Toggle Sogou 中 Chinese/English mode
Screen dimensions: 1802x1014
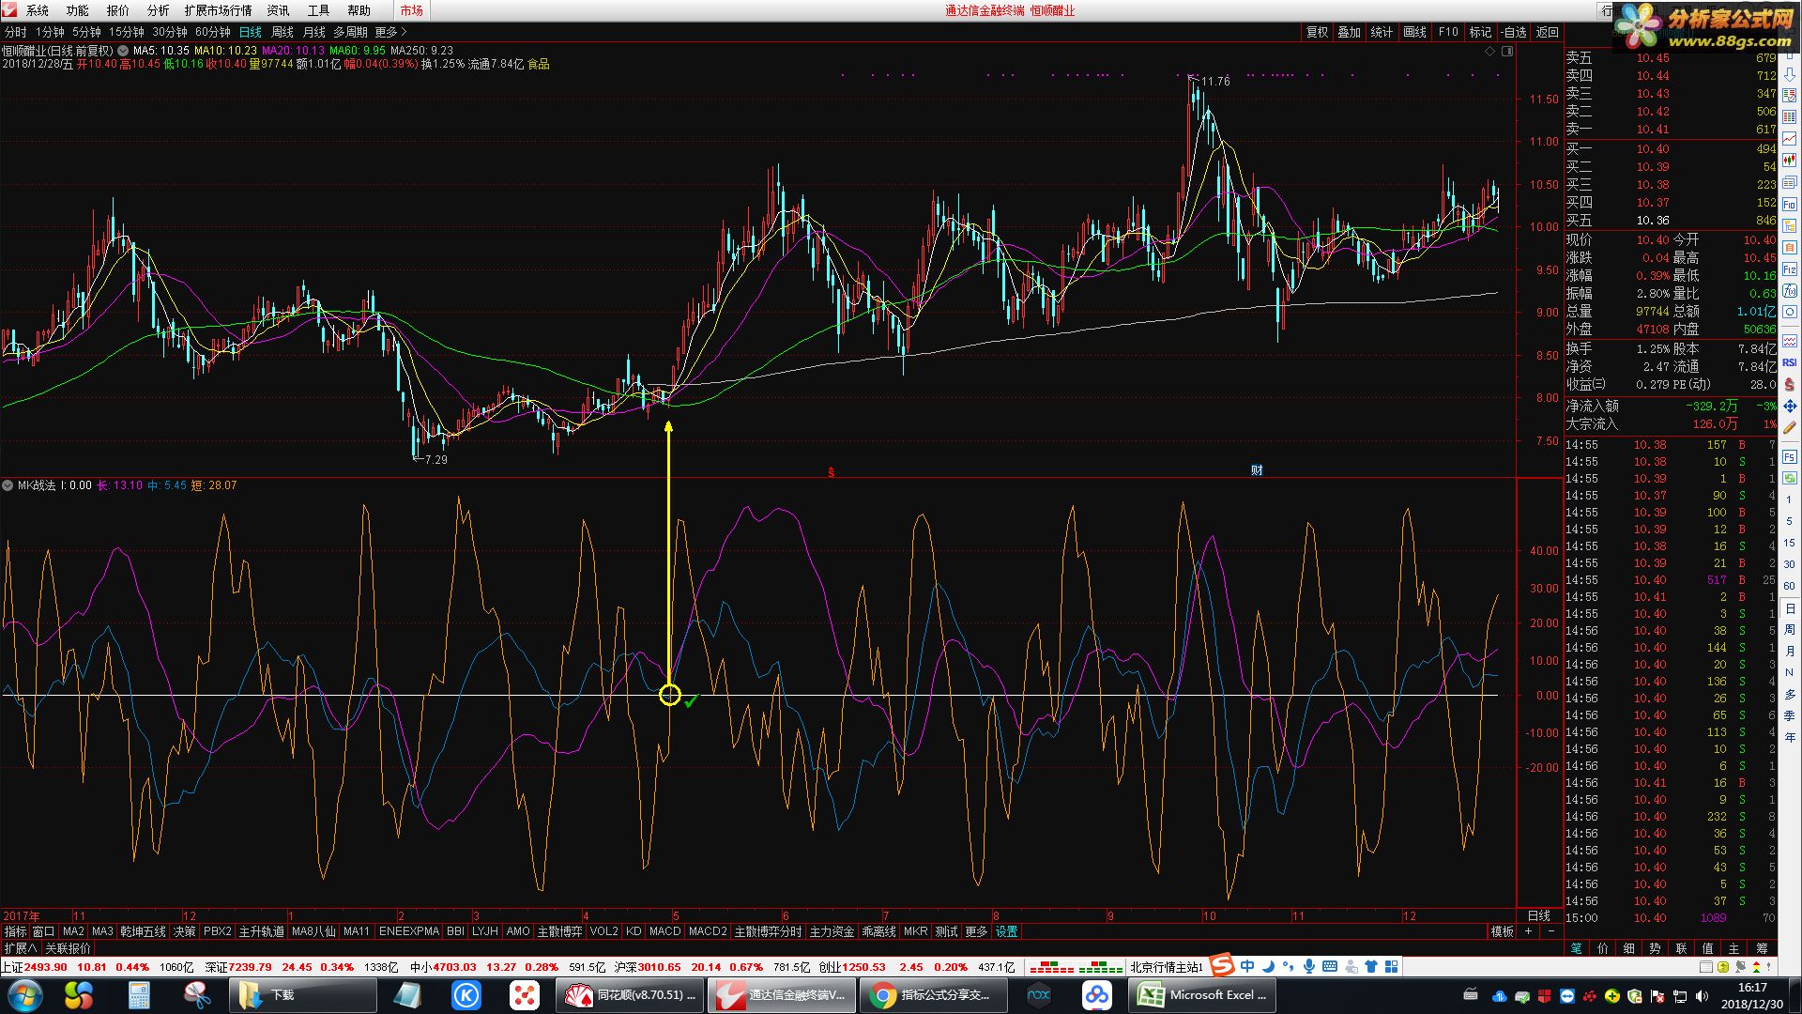click(x=1247, y=966)
